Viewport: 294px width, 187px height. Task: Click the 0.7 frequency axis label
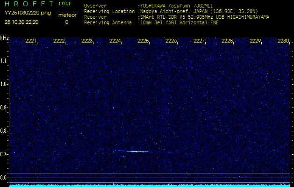[4, 154]
